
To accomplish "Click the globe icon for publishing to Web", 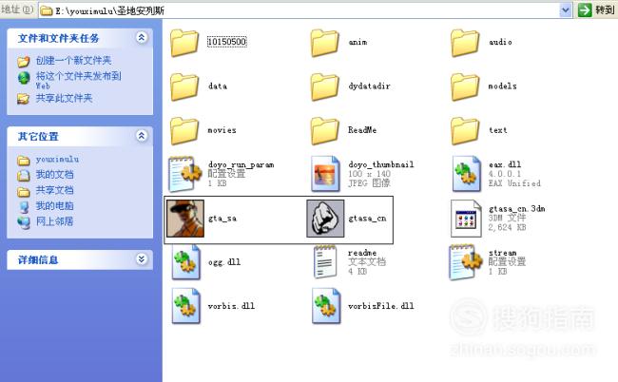I will pyautogui.click(x=24, y=78).
